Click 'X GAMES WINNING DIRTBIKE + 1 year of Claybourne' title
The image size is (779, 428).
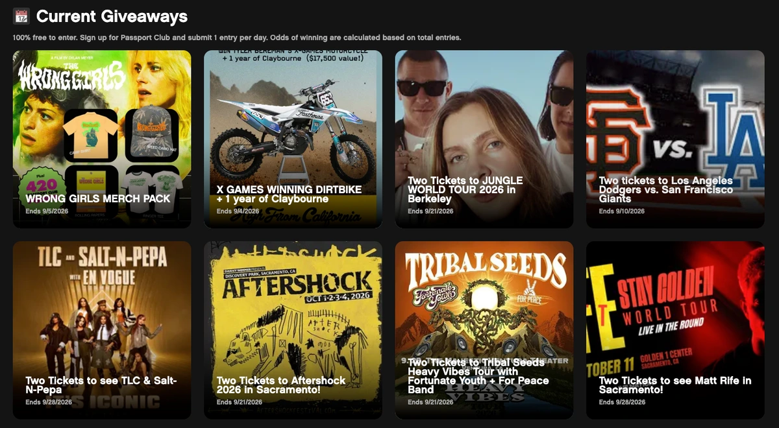(x=289, y=194)
